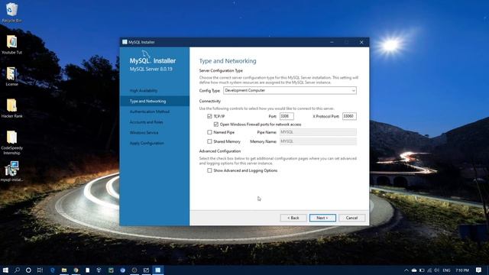This screenshot has height=275, width=489.
Task: Select Type and Networking step
Action: (x=147, y=101)
